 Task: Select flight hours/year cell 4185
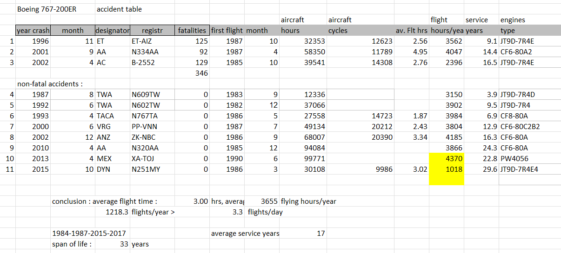click(x=447, y=137)
